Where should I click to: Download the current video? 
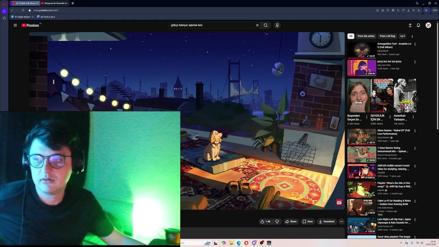click(x=327, y=222)
